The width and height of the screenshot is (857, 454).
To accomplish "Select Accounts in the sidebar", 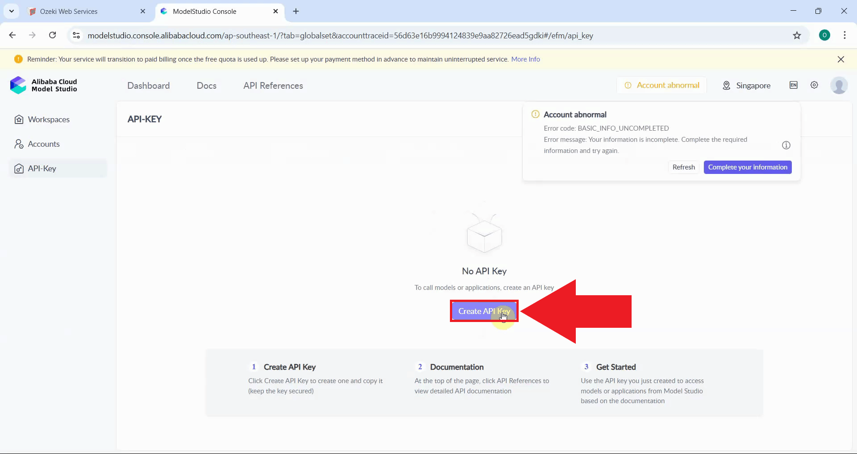I will tap(43, 144).
